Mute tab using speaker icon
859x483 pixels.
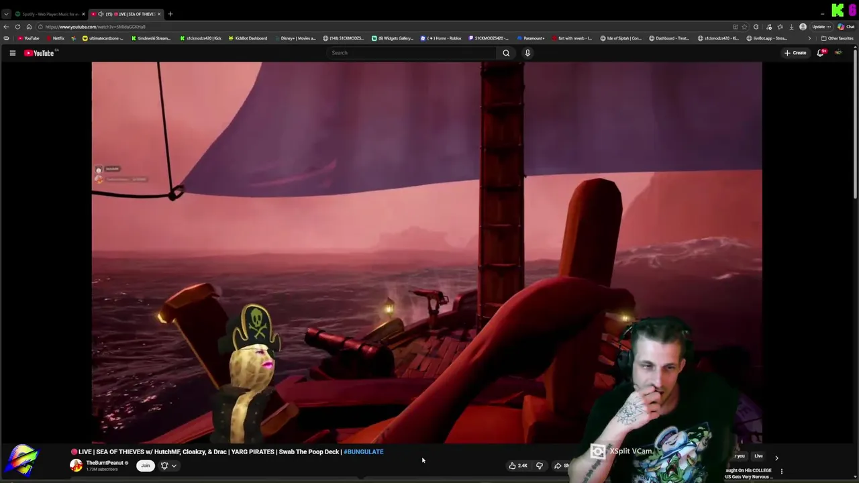(x=101, y=14)
